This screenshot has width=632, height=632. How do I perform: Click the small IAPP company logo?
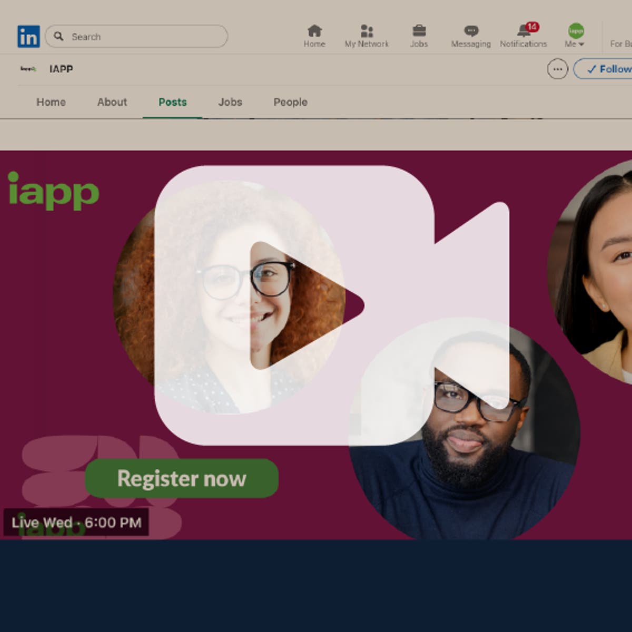tap(28, 68)
